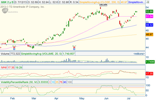Click the green 1.7496 volume average bubble
Viewport: 156px width, 100px height.
pos(150,62)
